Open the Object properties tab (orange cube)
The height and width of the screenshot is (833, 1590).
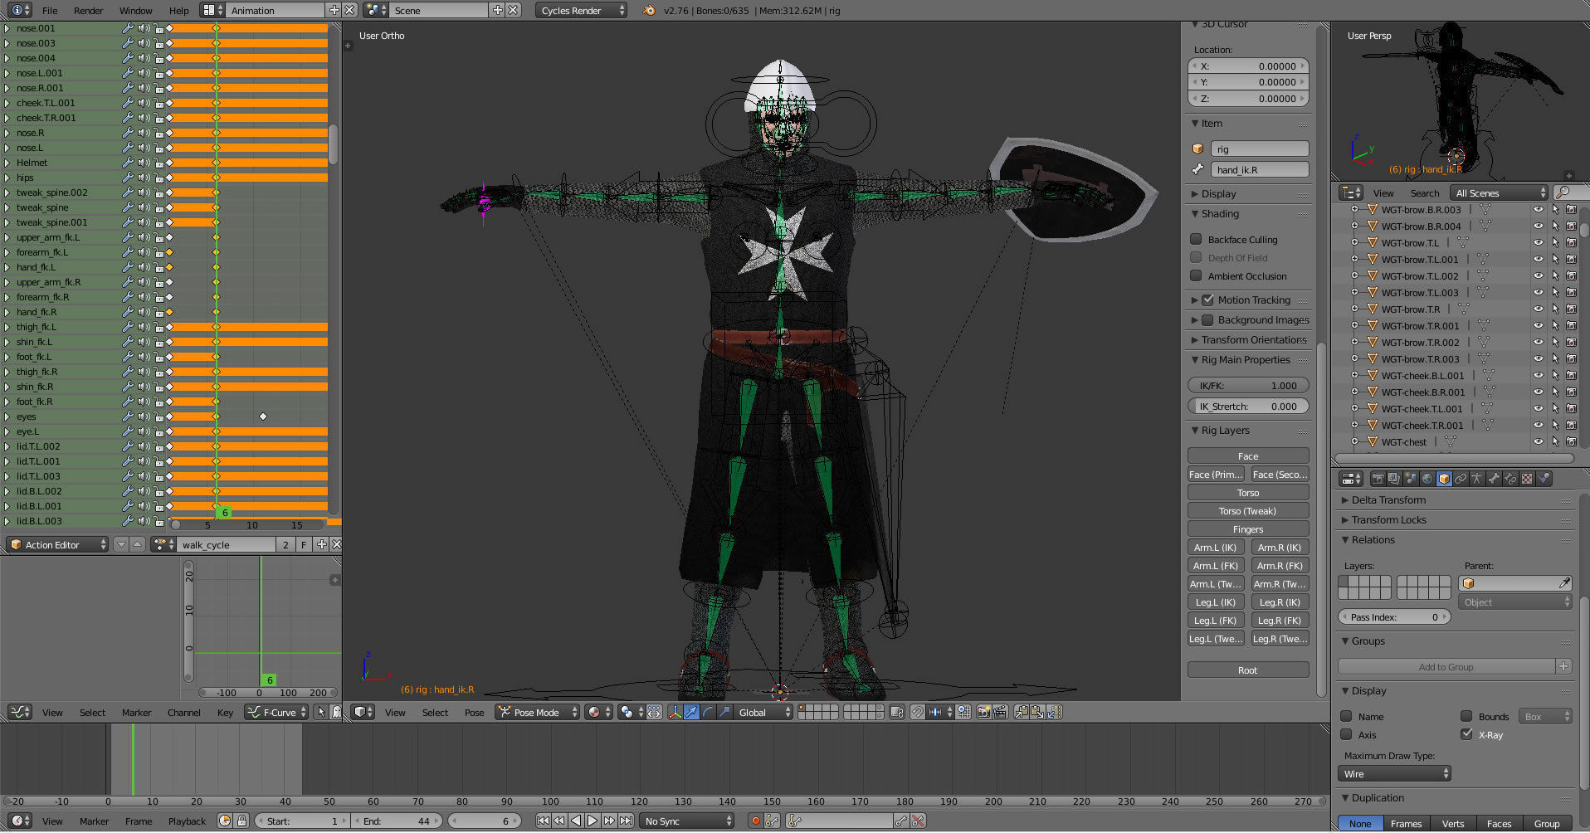click(x=1444, y=479)
